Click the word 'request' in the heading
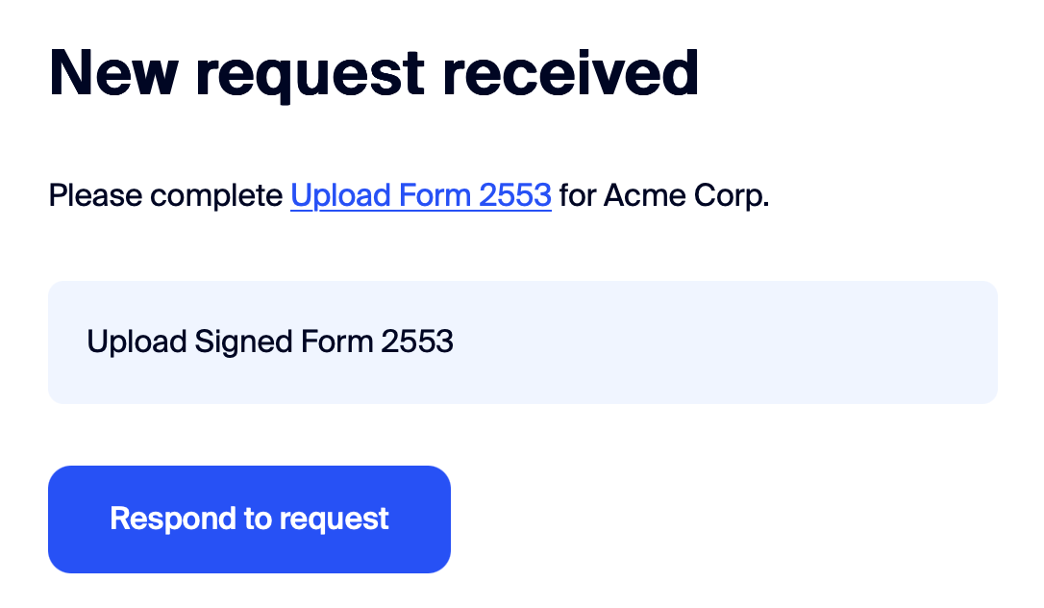The height and width of the screenshot is (608, 1044). 311,75
